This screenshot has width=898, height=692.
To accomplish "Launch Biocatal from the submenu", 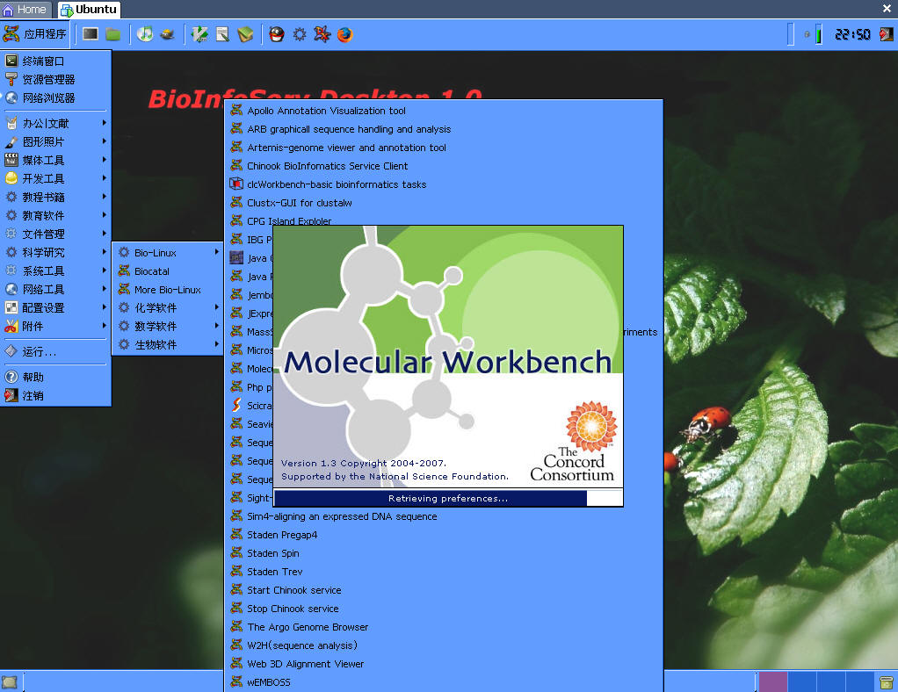I will [168, 270].
